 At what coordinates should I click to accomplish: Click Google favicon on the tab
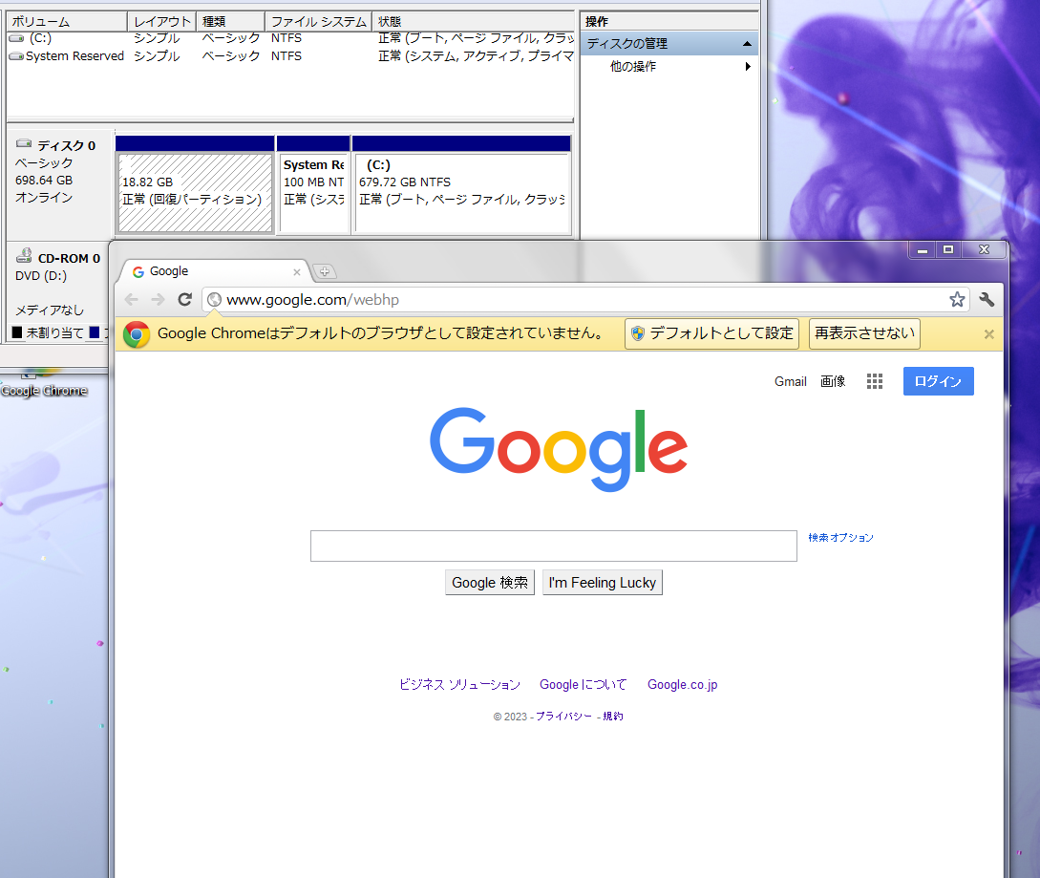(138, 272)
